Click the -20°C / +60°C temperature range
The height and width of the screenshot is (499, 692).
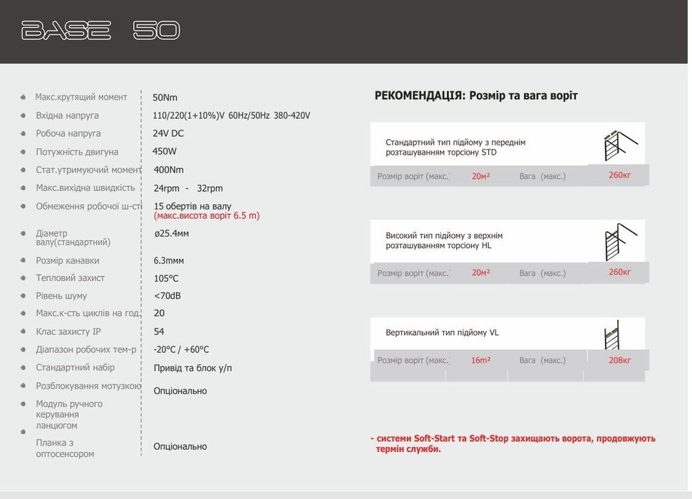[181, 349]
